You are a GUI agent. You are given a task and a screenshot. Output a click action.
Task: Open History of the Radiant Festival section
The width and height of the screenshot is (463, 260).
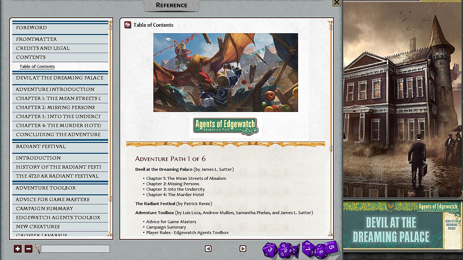[x=60, y=167]
